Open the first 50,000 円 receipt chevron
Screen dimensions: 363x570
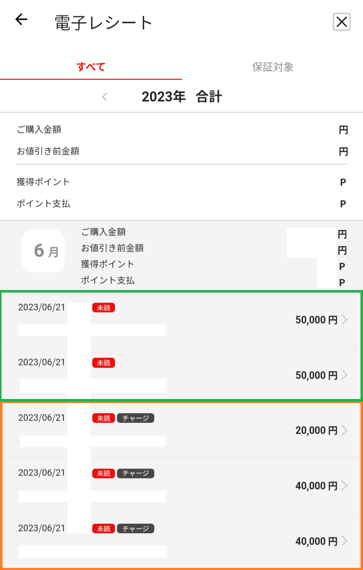coord(344,320)
